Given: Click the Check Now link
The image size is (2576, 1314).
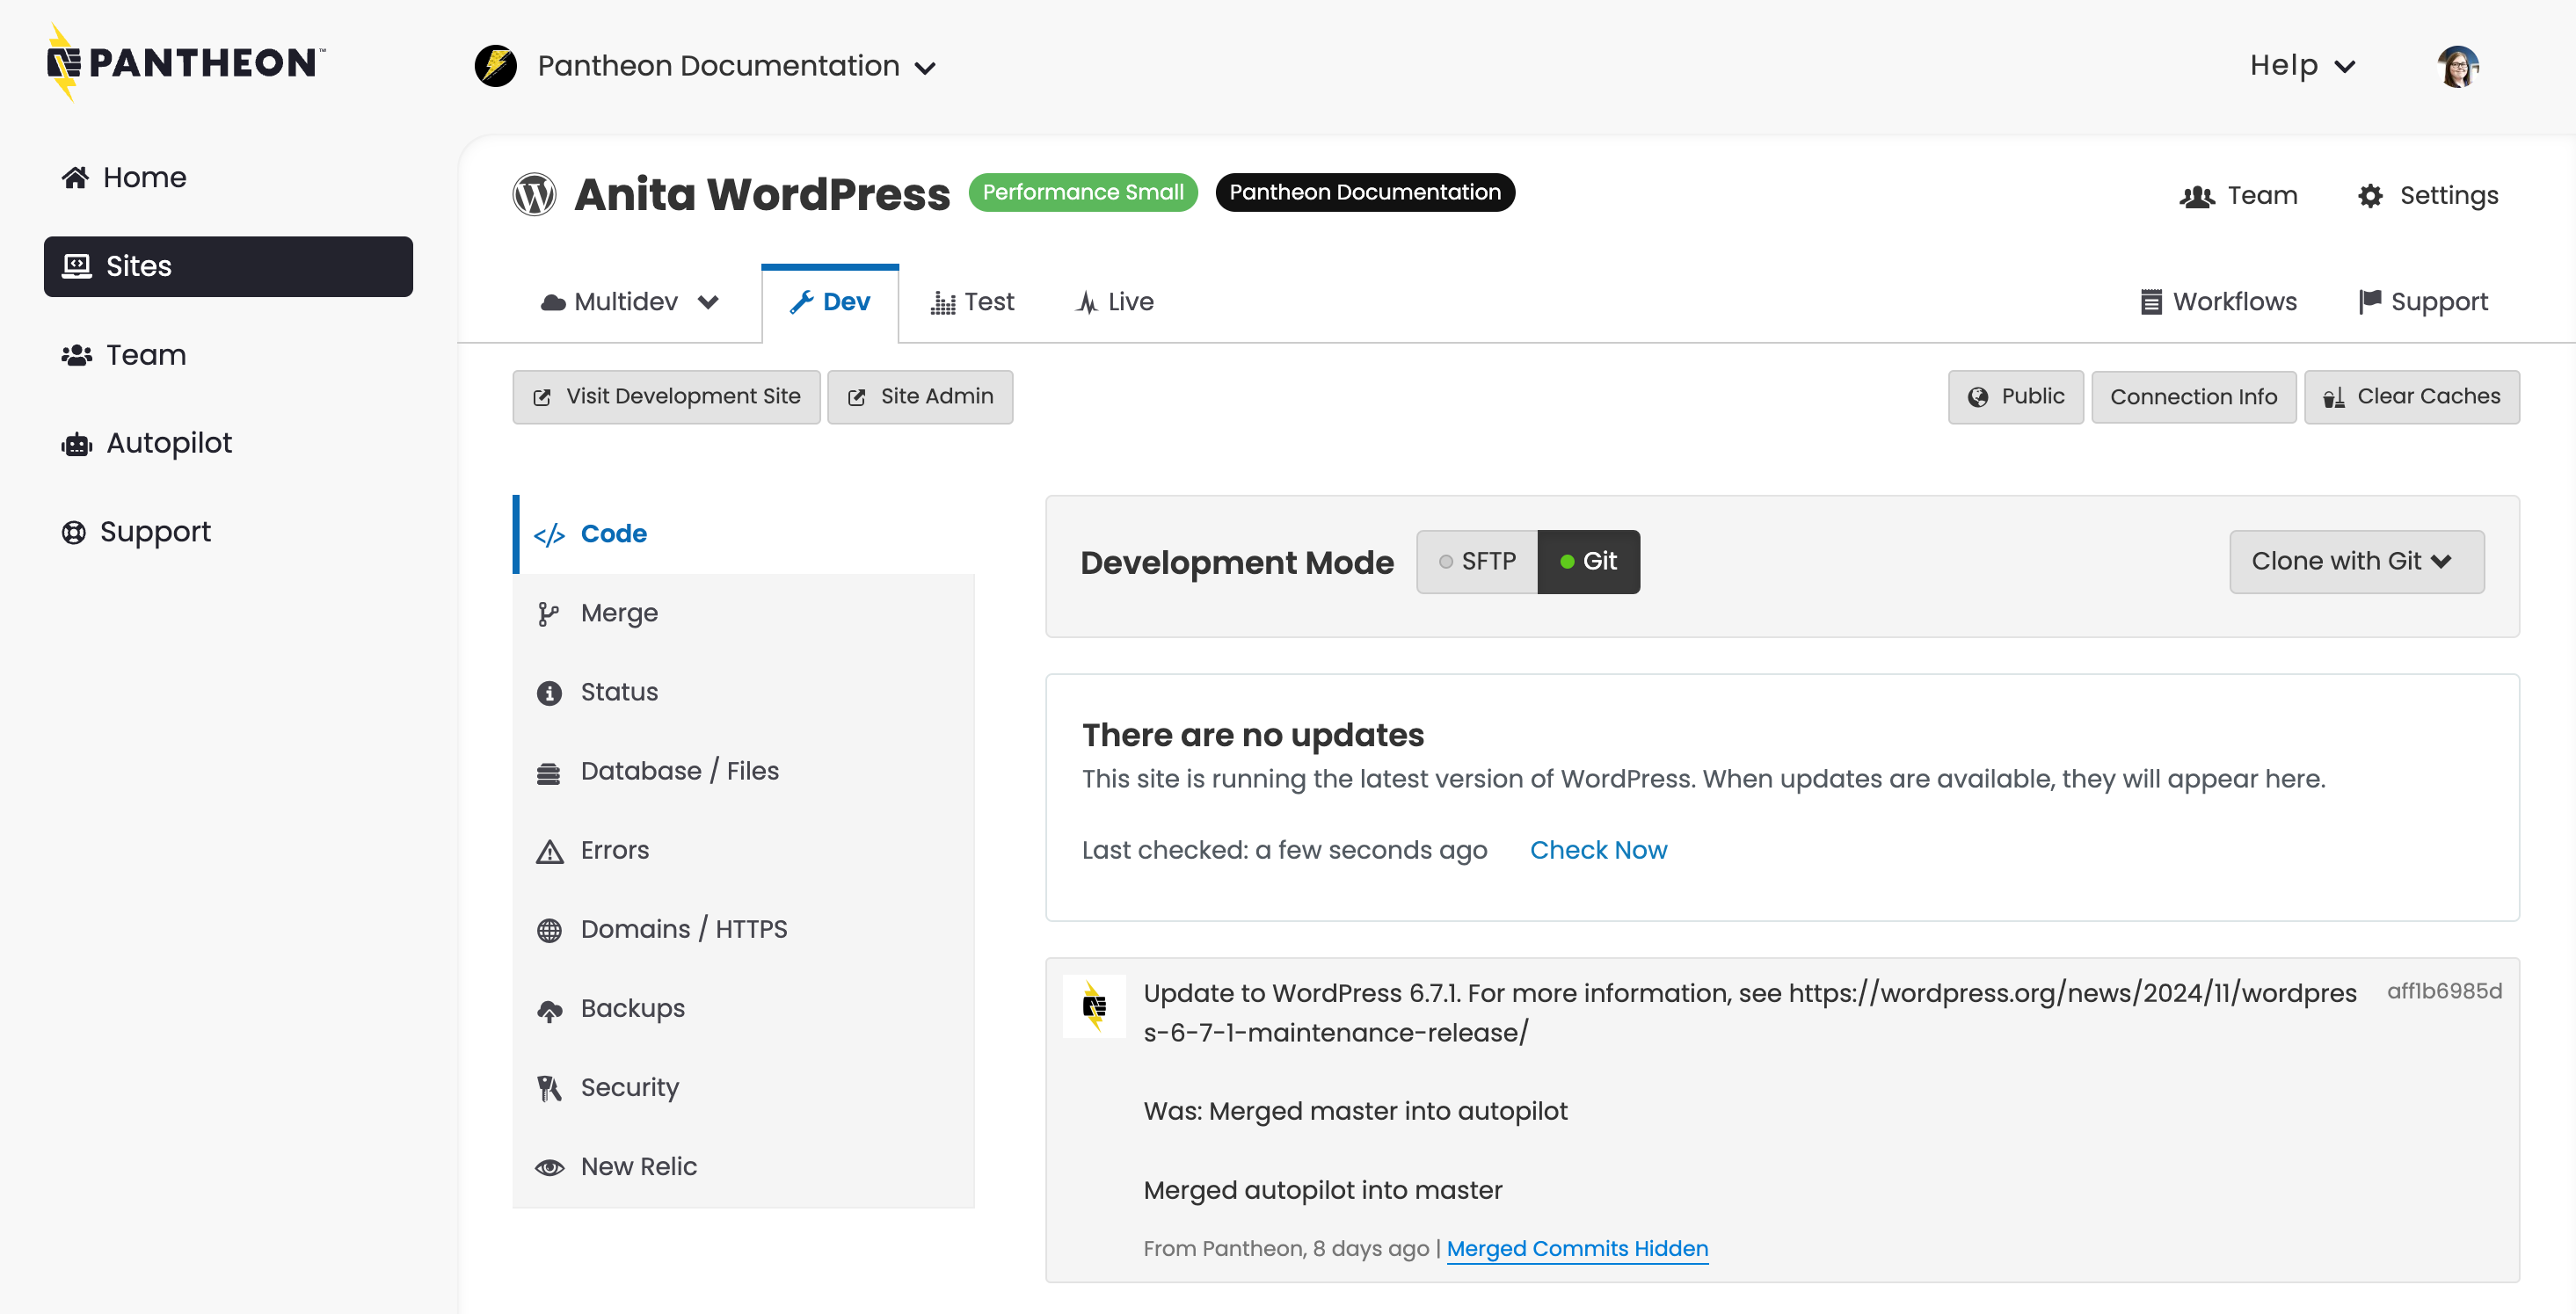Looking at the screenshot, I should tap(1598, 850).
